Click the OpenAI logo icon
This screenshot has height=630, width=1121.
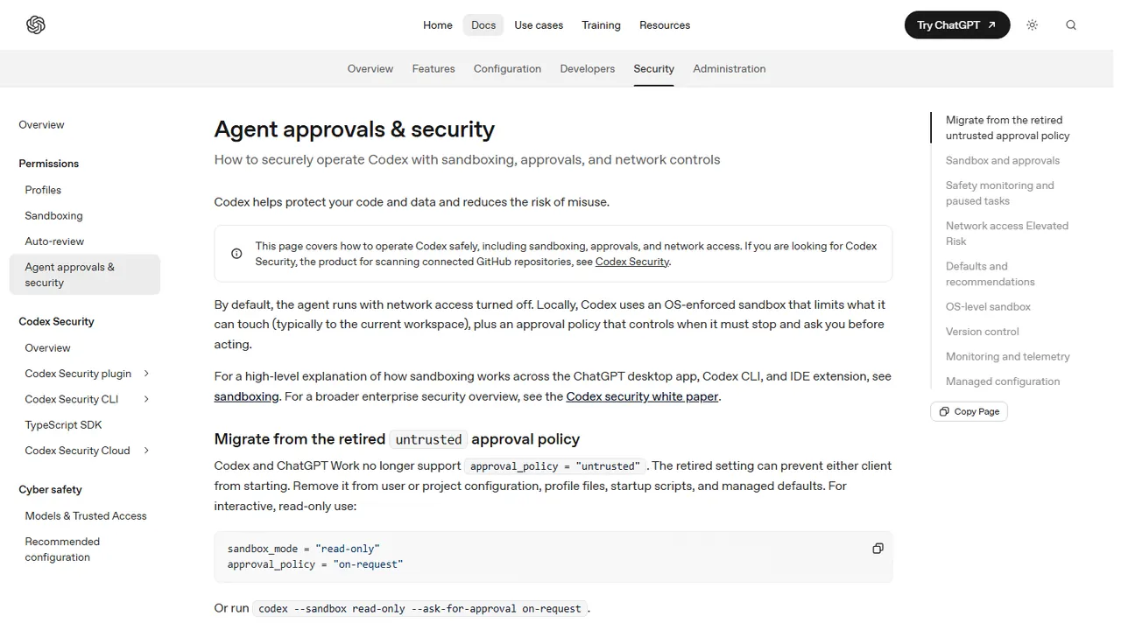[x=36, y=25]
